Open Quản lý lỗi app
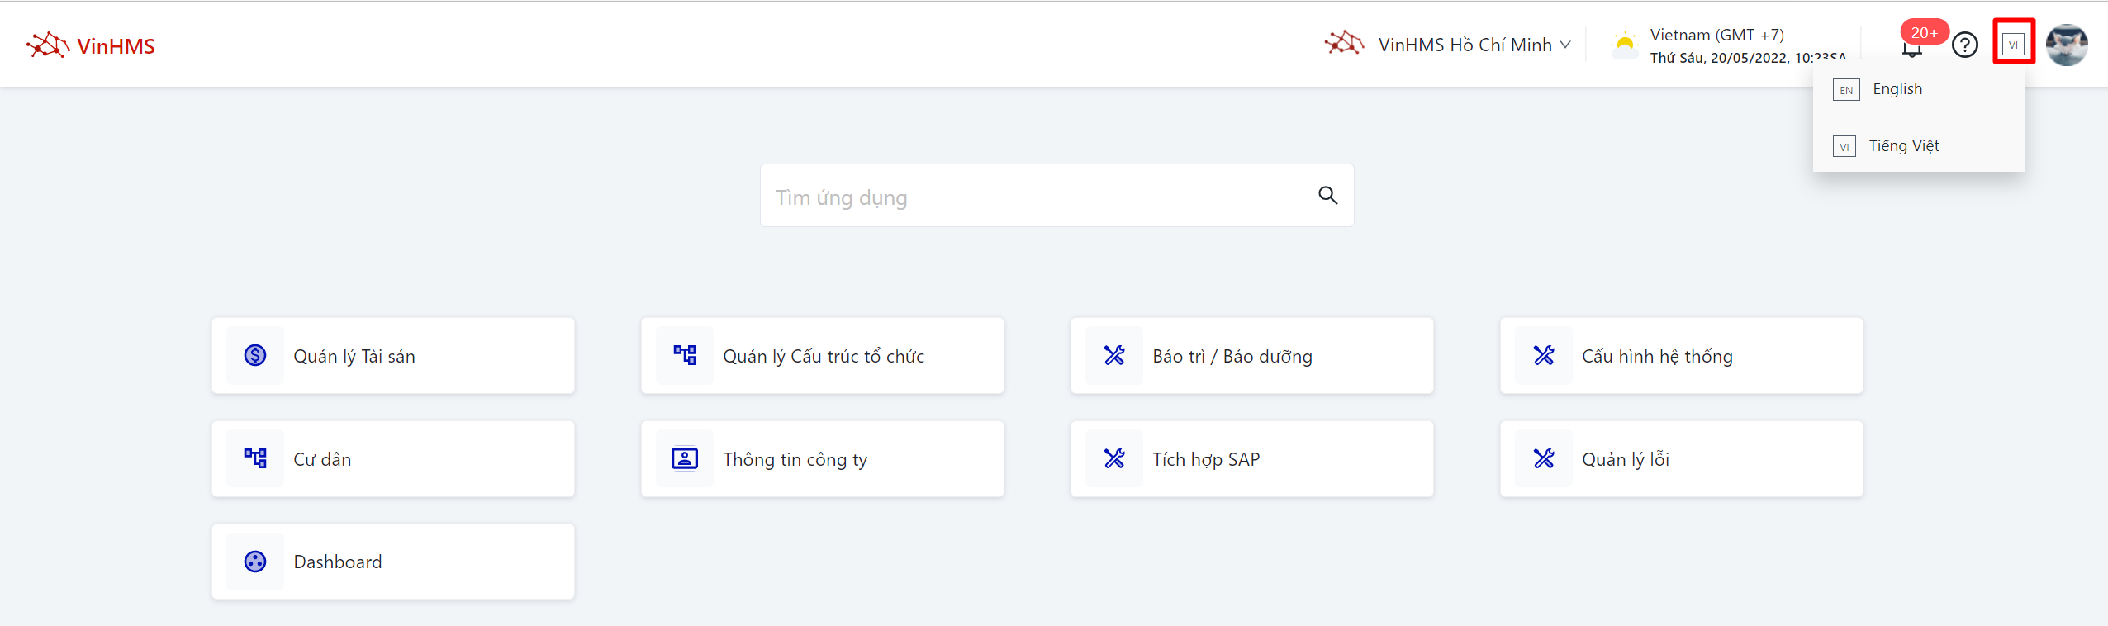 1681,459
